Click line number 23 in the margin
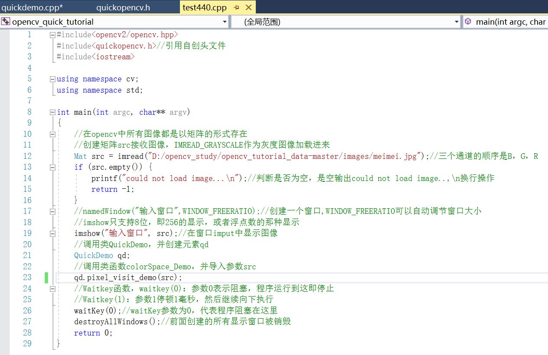Screen dimensions: 548x355 click(27, 278)
